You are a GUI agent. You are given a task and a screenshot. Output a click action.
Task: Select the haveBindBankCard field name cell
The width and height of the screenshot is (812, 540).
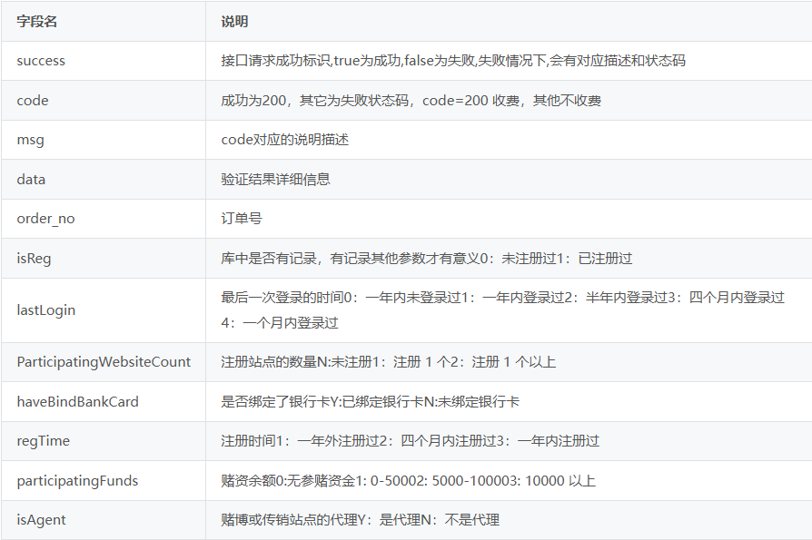77,401
